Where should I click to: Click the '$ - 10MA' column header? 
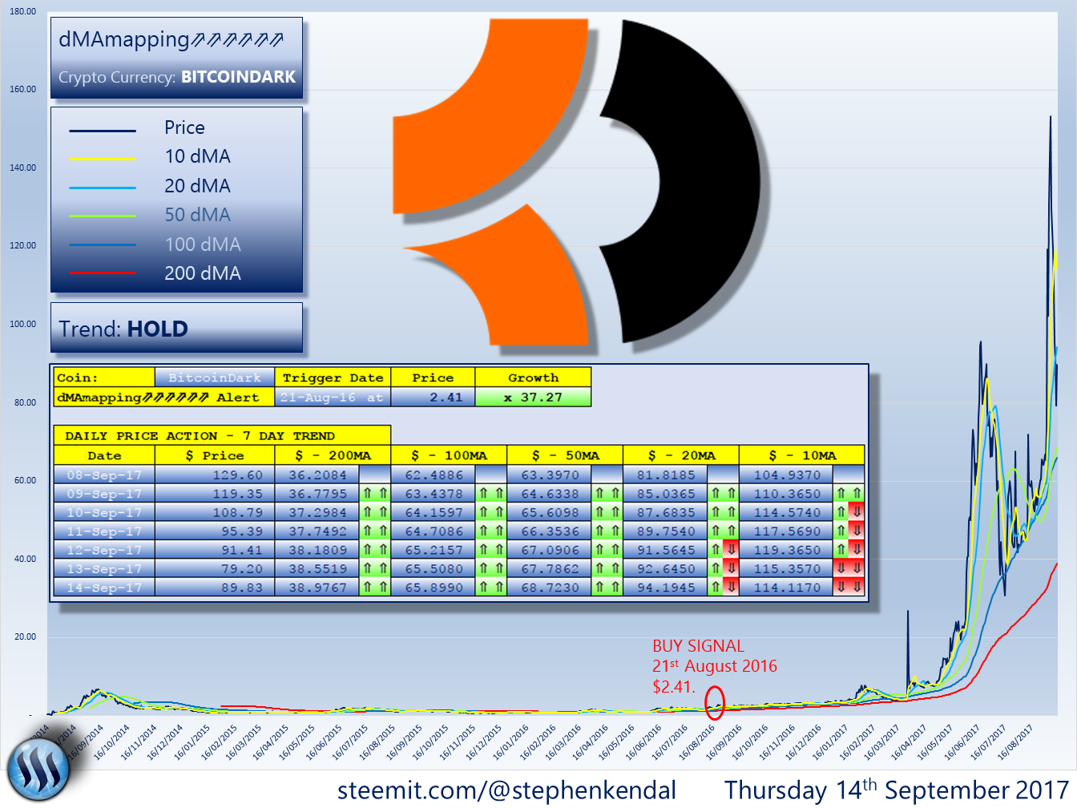pyautogui.click(x=802, y=455)
